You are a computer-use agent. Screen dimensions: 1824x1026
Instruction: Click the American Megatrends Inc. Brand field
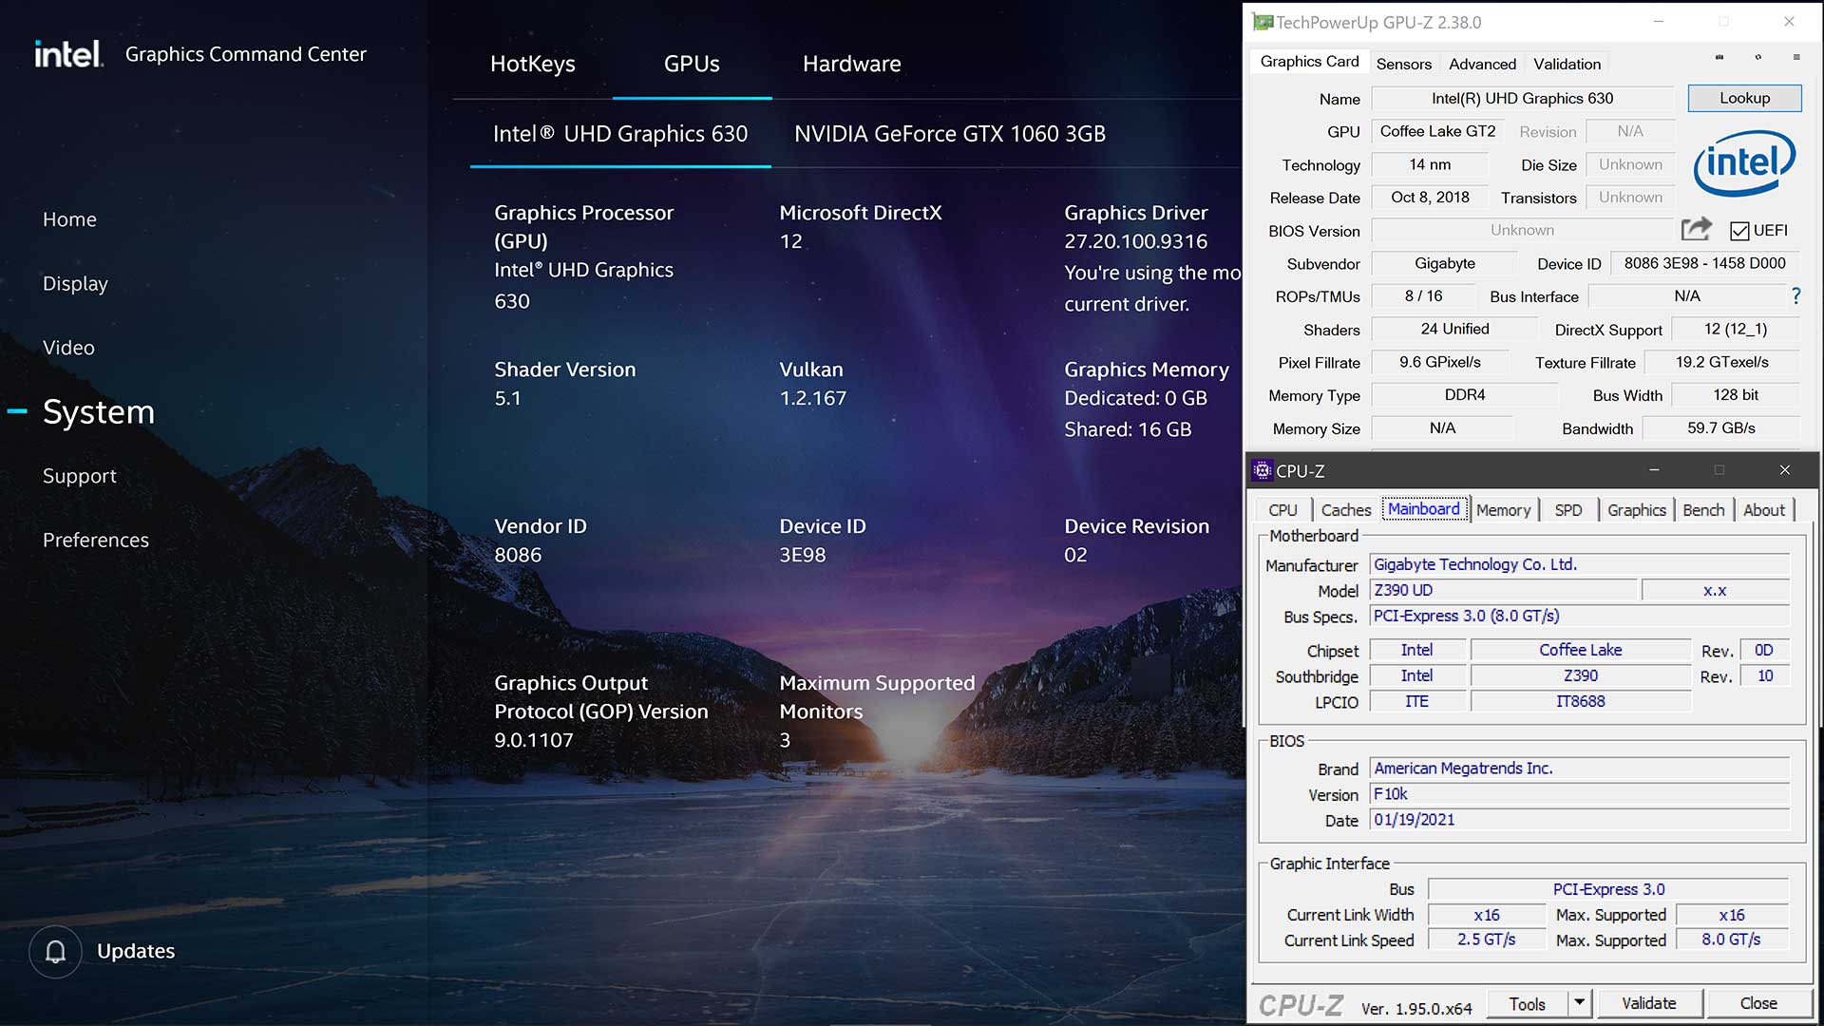tap(1579, 769)
